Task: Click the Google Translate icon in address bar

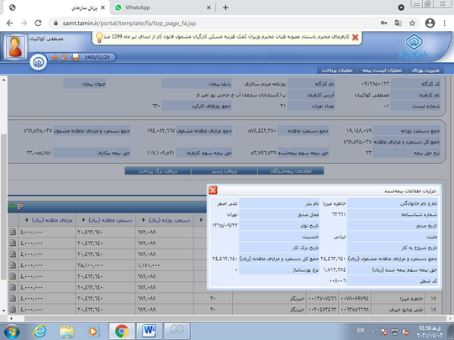Action: [399, 24]
